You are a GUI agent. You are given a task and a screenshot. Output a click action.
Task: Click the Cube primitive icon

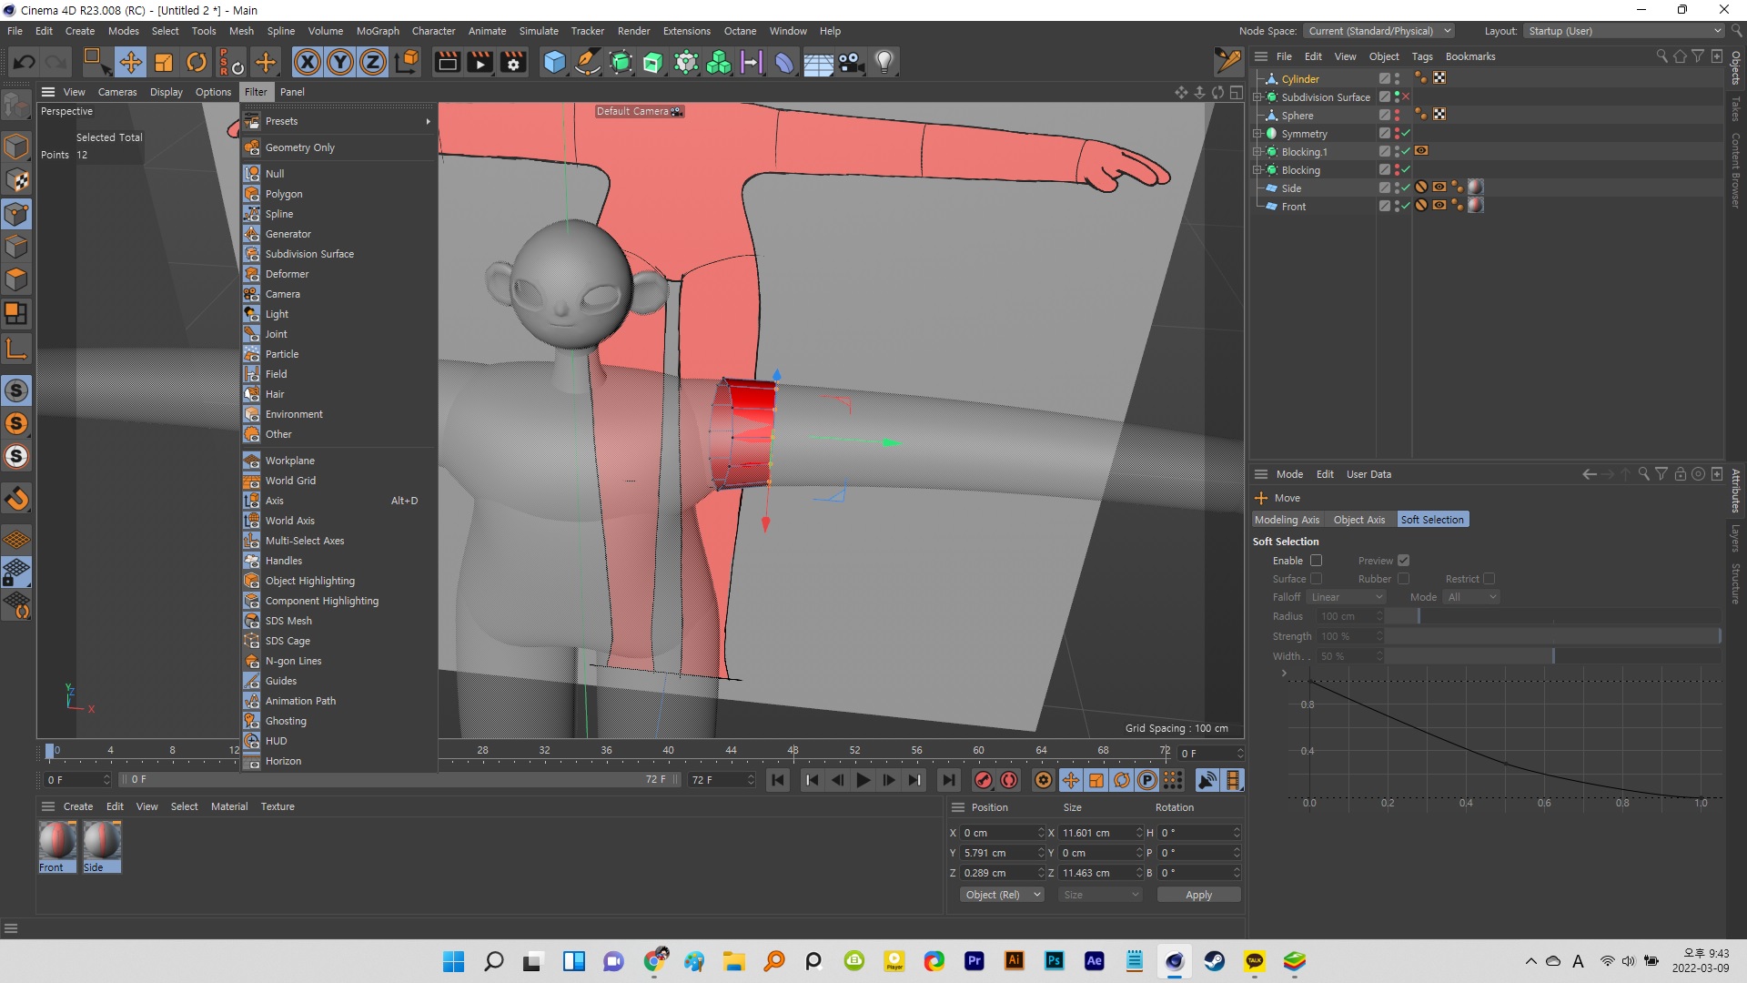point(554,62)
